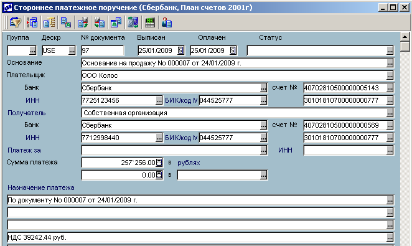Maximize the payment order window
The image size is (412, 246).
(x=393, y=7)
